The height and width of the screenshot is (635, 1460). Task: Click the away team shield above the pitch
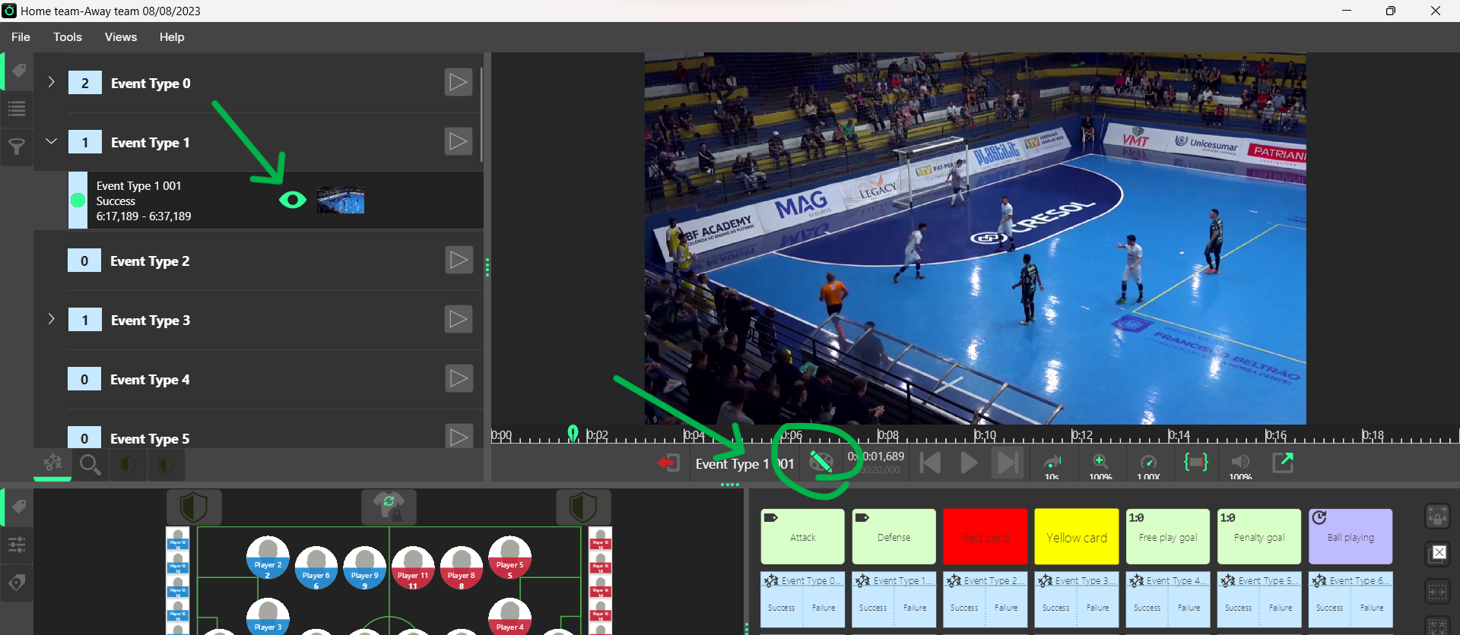[583, 507]
